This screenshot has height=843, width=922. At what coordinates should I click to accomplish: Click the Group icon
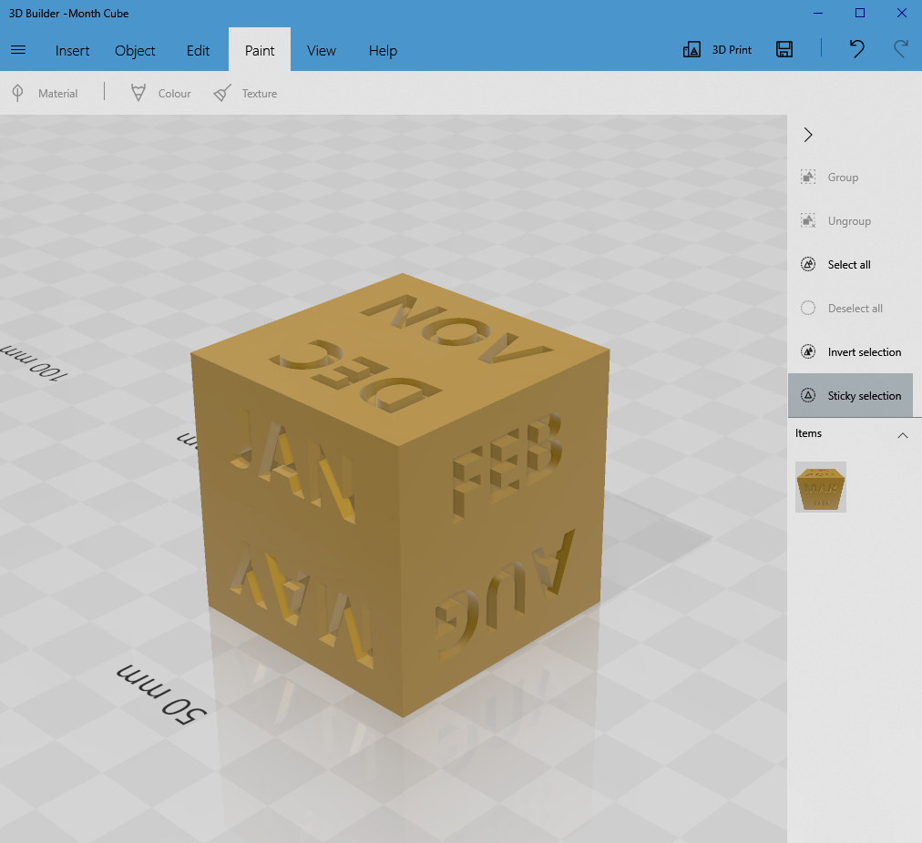point(807,177)
